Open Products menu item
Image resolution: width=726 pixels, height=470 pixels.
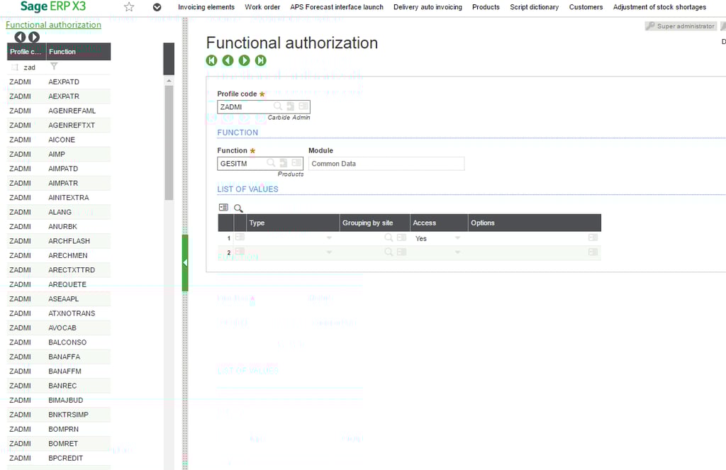click(x=486, y=7)
